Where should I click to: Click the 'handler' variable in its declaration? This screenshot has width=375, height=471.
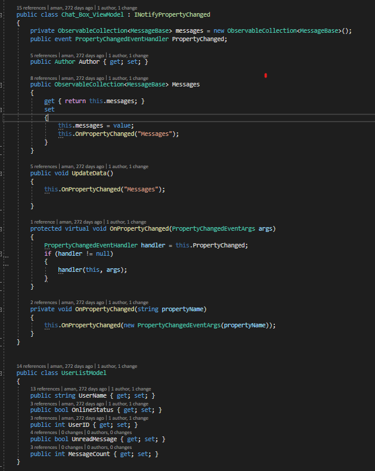click(x=153, y=246)
